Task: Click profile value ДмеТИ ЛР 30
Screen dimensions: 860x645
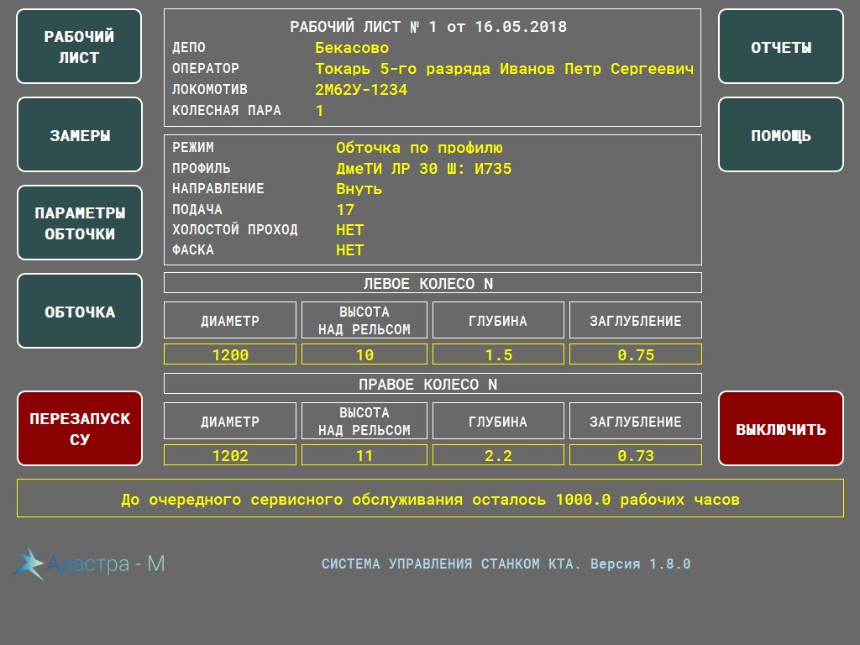Action: coord(386,168)
